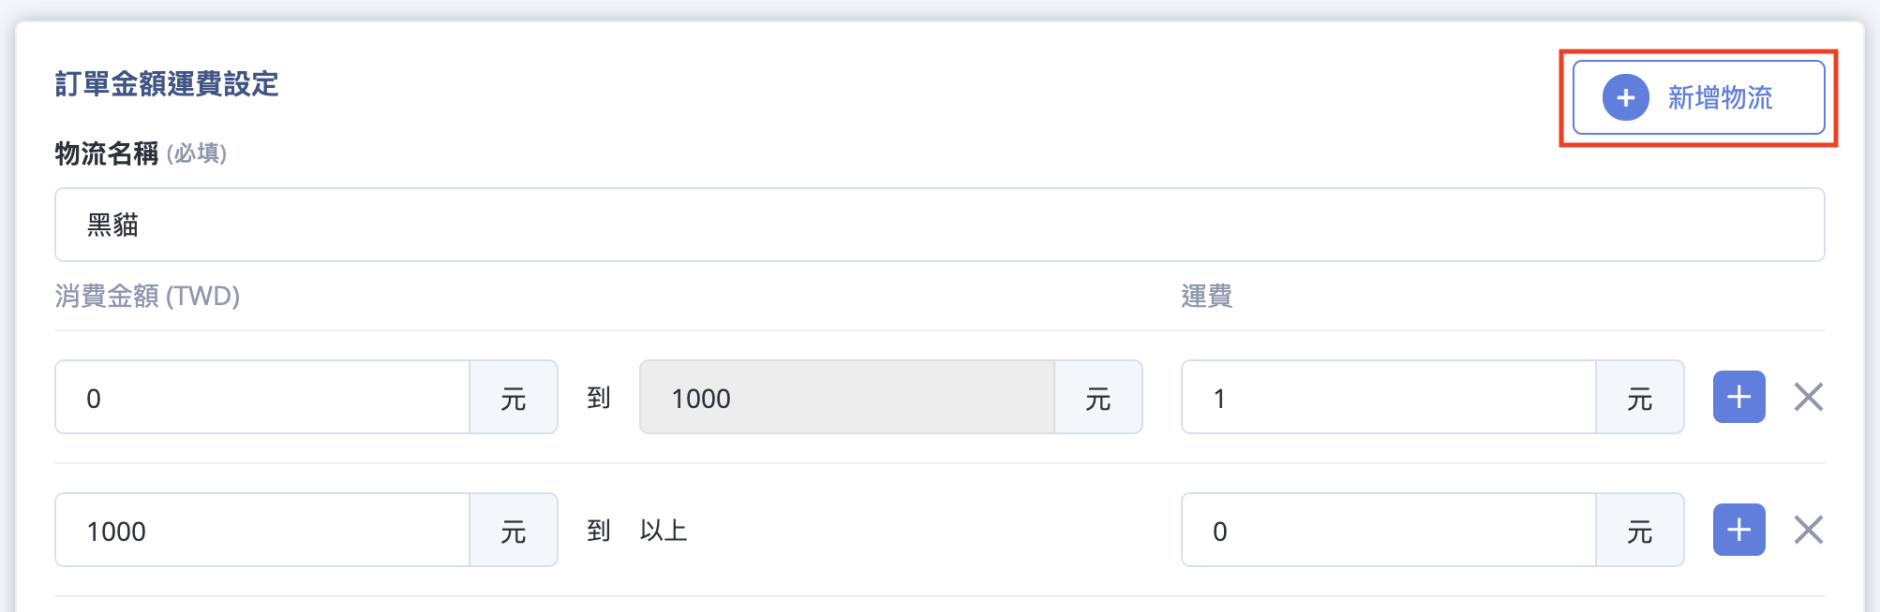Viewport: 1880px width, 612px height.
Task: Click the 運費 column header
Action: (x=1206, y=296)
